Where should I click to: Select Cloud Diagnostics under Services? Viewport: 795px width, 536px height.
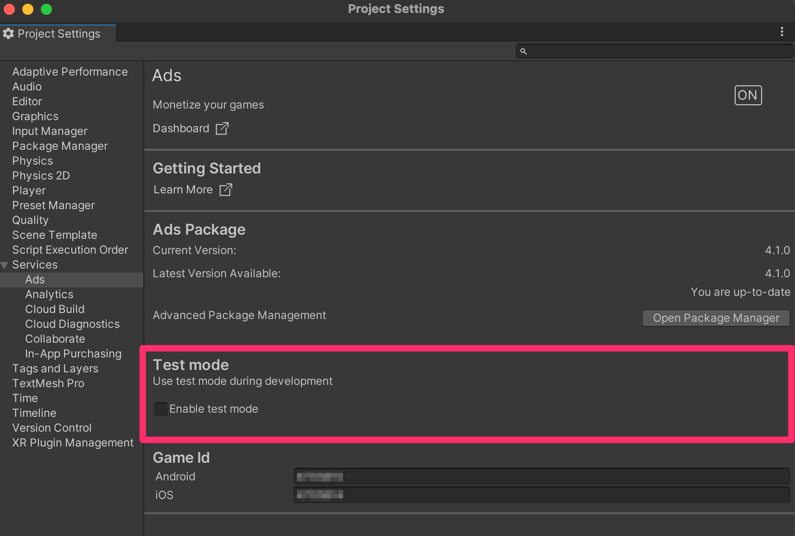coord(72,324)
